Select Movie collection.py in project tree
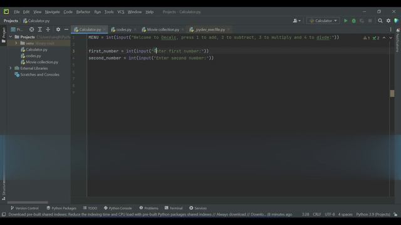 tap(42, 62)
